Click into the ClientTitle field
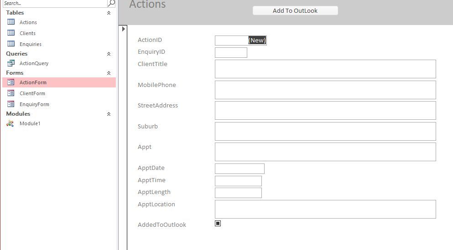The width and height of the screenshot is (453, 250). coord(325,69)
